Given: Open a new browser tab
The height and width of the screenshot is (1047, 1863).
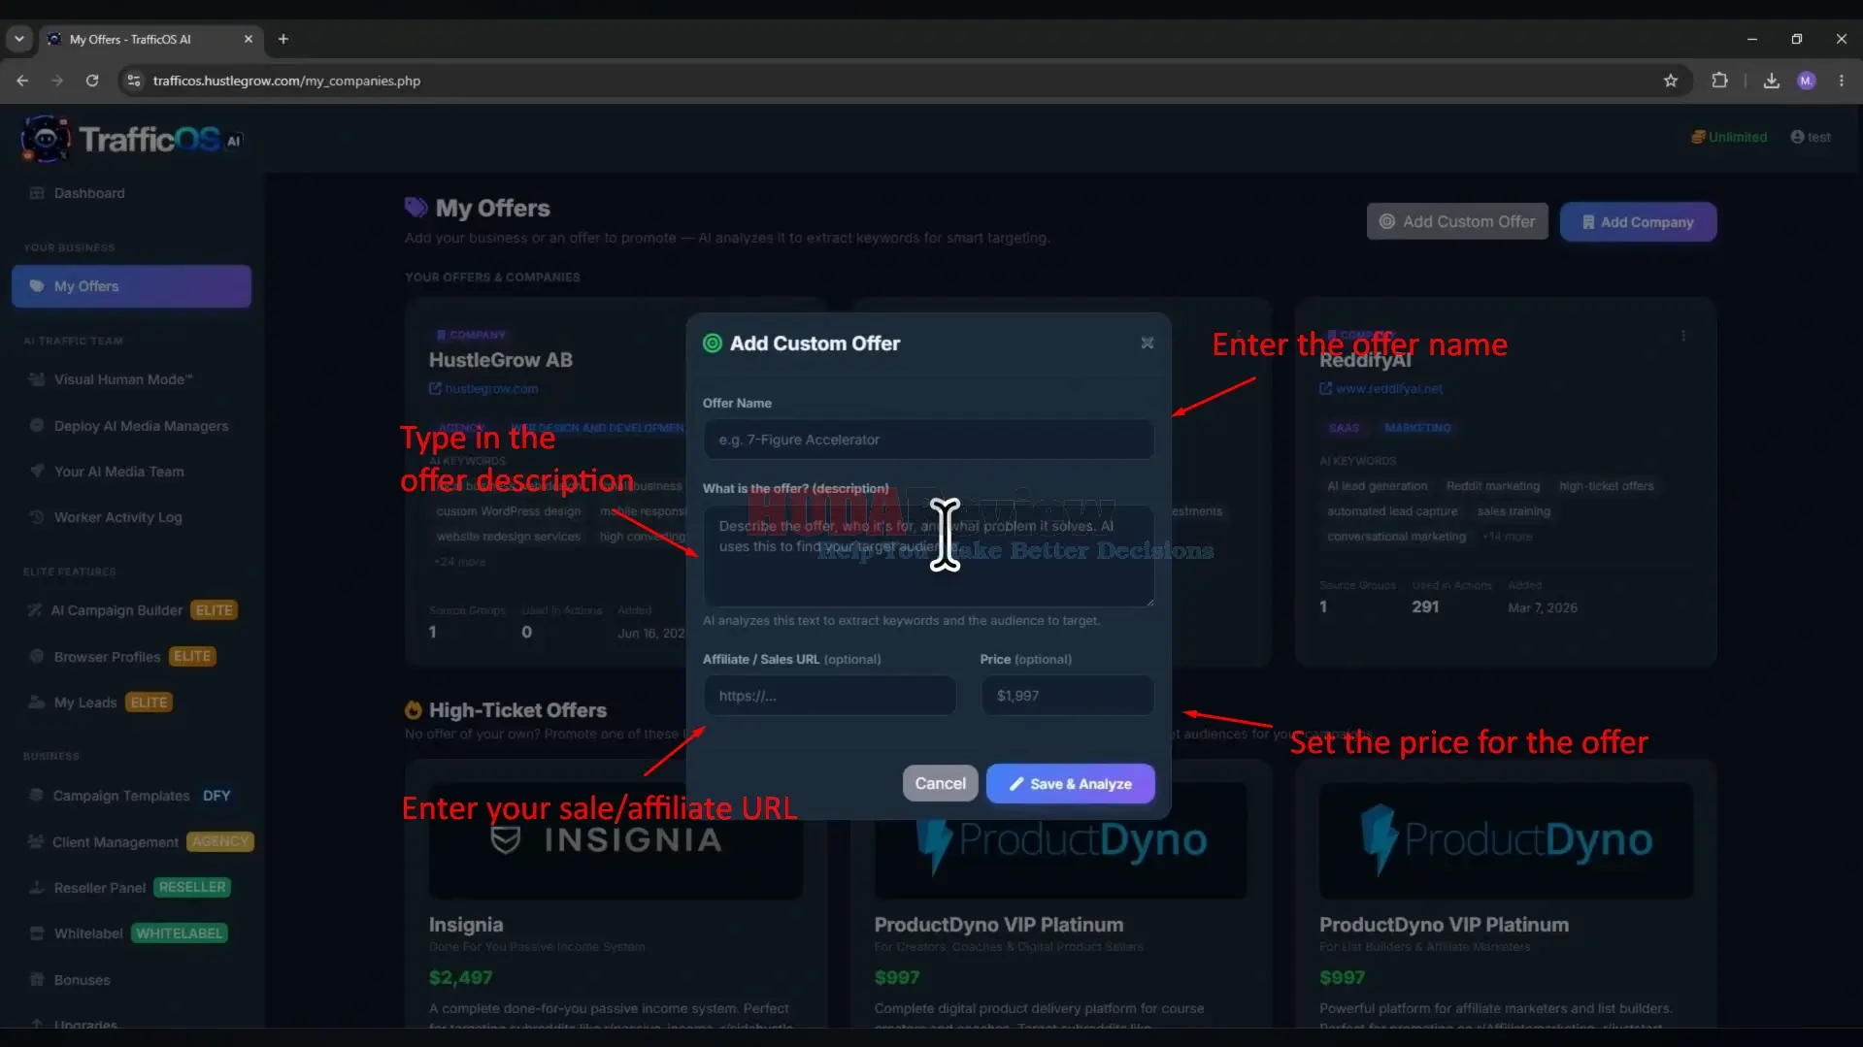Looking at the screenshot, I should coord(283,39).
